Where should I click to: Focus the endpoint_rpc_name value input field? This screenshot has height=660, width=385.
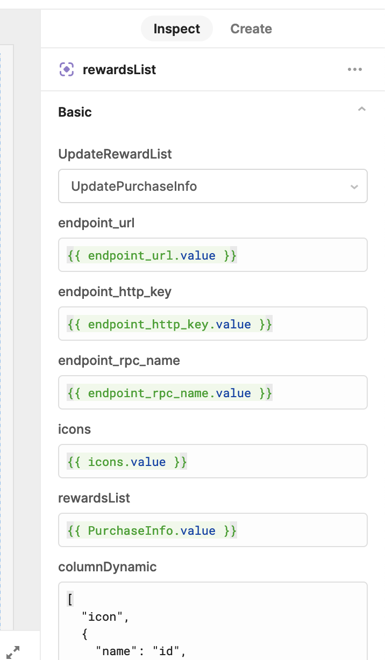pos(213,393)
